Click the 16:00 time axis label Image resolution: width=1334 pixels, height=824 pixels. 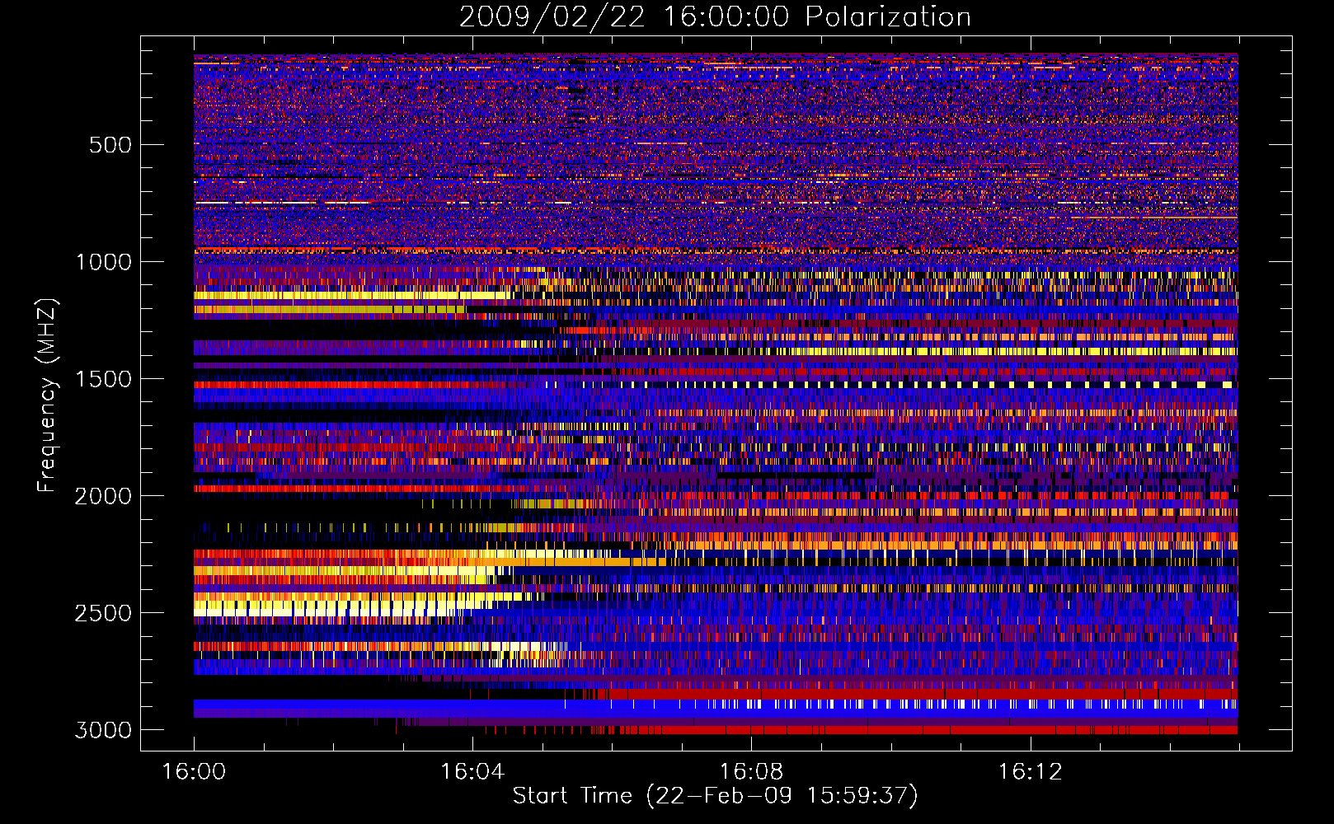194,772
